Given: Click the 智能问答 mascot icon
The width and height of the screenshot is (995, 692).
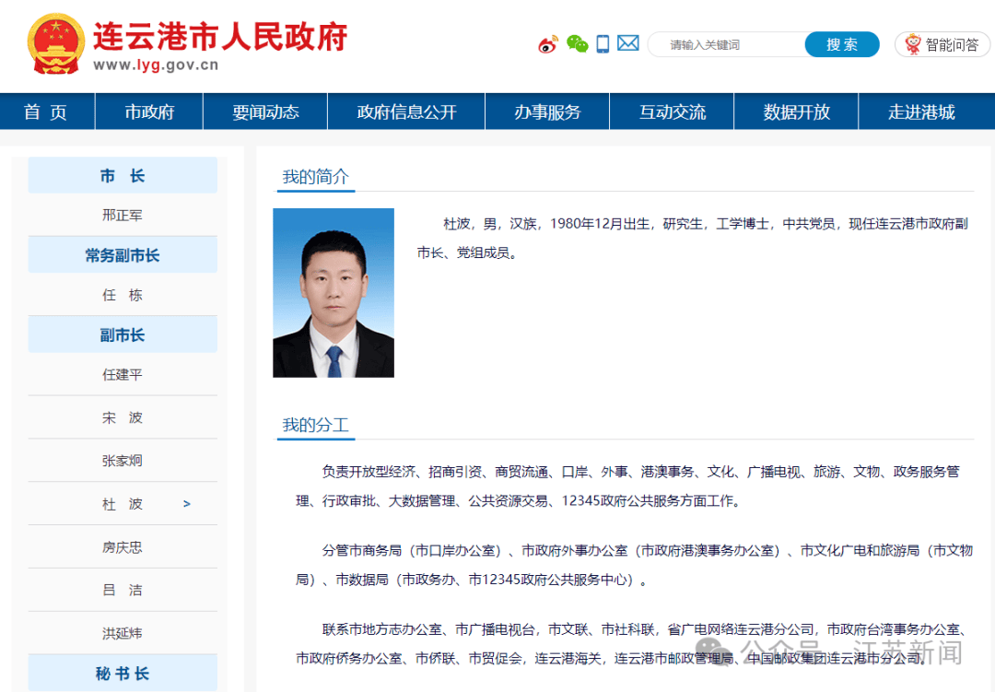Looking at the screenshot, I should (912, 44).
